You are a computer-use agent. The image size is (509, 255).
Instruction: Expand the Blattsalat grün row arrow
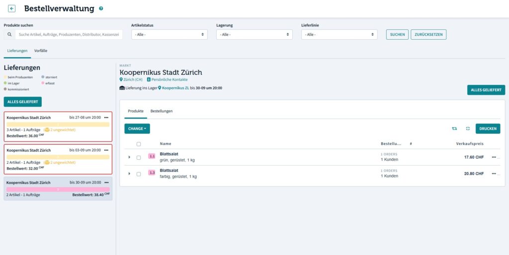[x=129, y=157]
